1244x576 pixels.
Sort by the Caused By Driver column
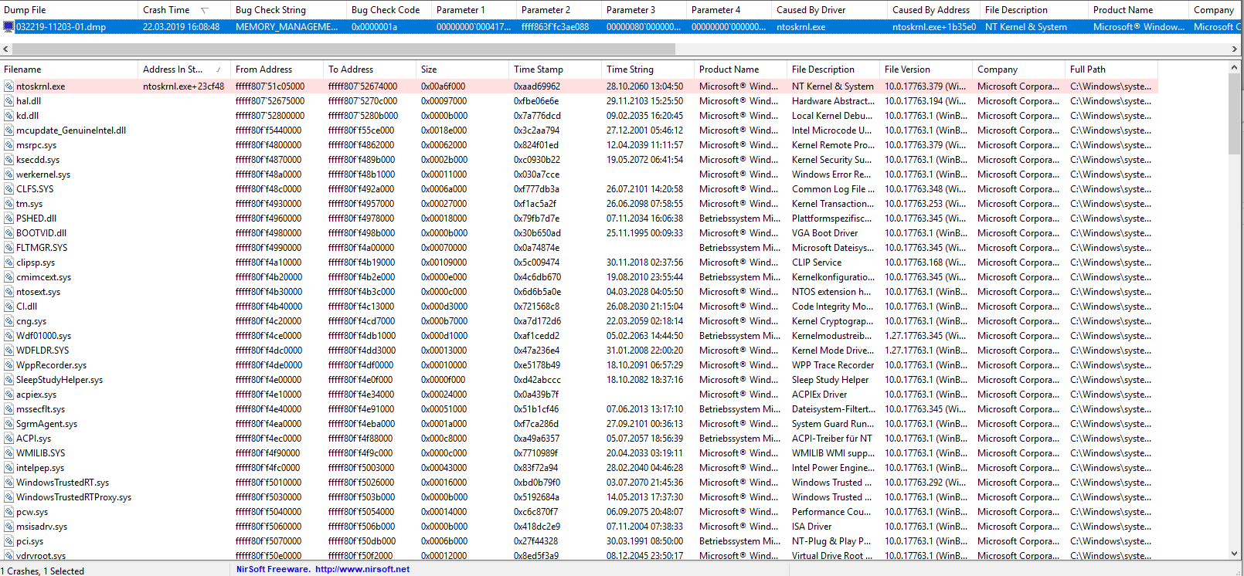click(829, 10)
